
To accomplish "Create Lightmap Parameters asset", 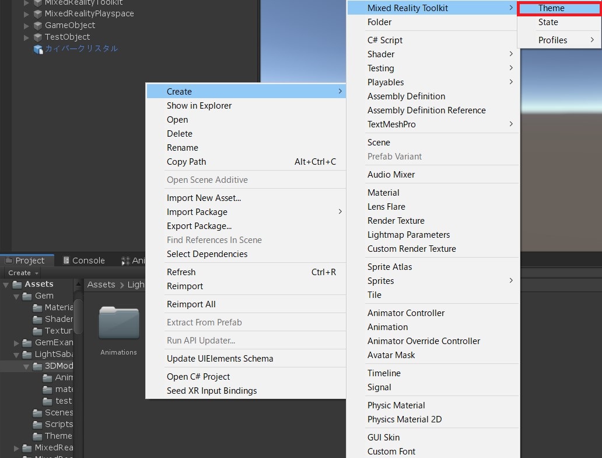I will (x=432, y=235).
